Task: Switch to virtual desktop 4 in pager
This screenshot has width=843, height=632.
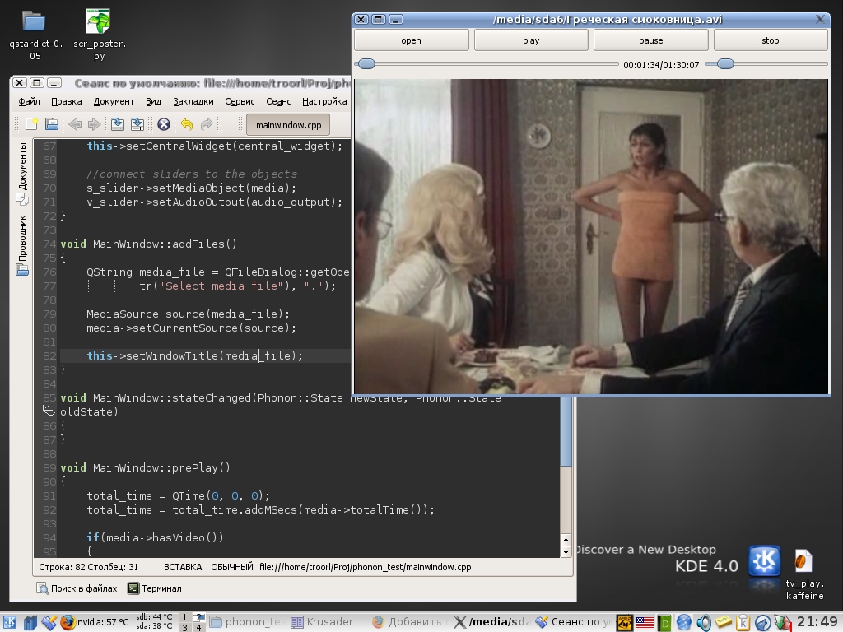Action: pos(198,627)
